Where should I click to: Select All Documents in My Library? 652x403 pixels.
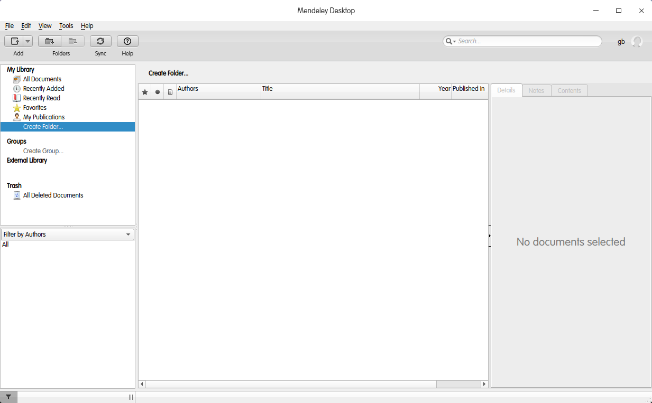(42, 79)
